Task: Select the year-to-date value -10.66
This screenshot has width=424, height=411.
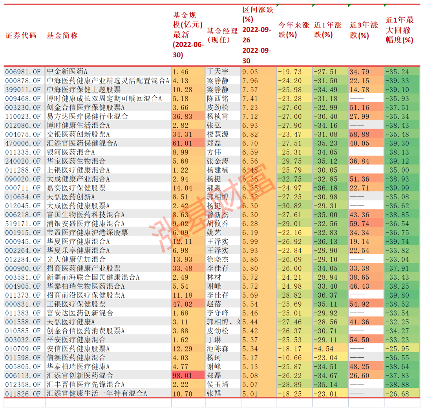Action: pyautogui.click(x=290, y=357)
